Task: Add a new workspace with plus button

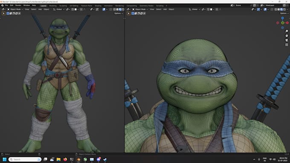Action: [x=166, y=6]
